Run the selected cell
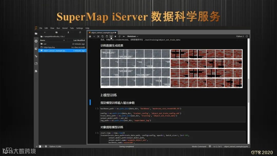277x156 pixels. click(111, 36)
